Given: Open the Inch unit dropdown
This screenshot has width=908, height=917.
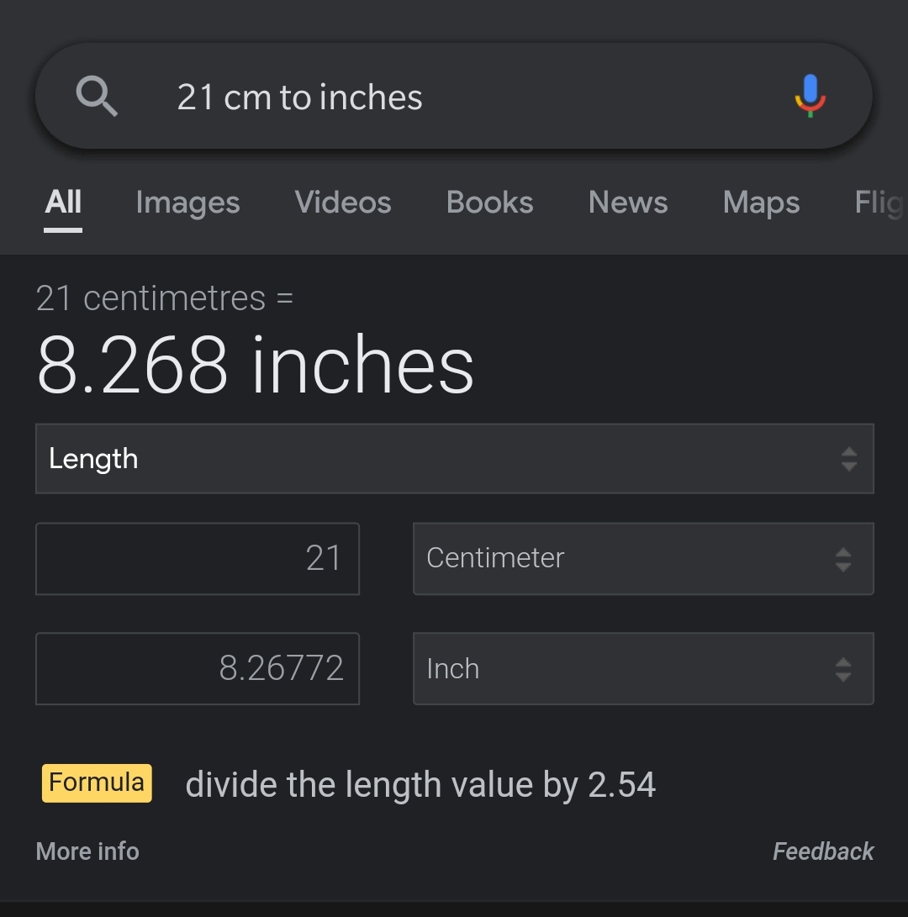Looking at the screenshot, I should (x=643, y=668).
